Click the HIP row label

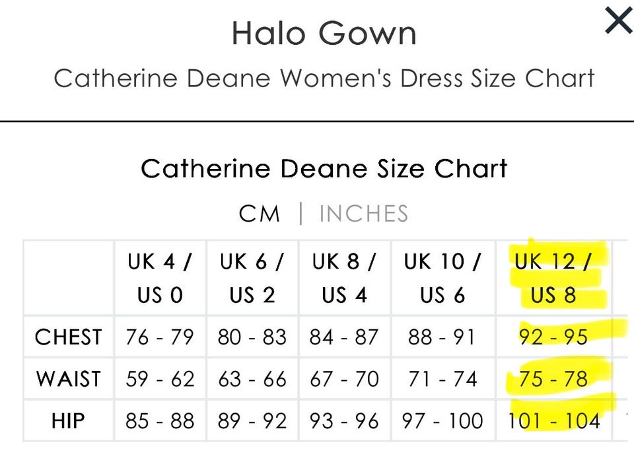coord(68,420)
